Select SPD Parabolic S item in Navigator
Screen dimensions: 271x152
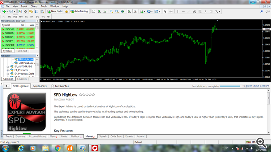27,63
